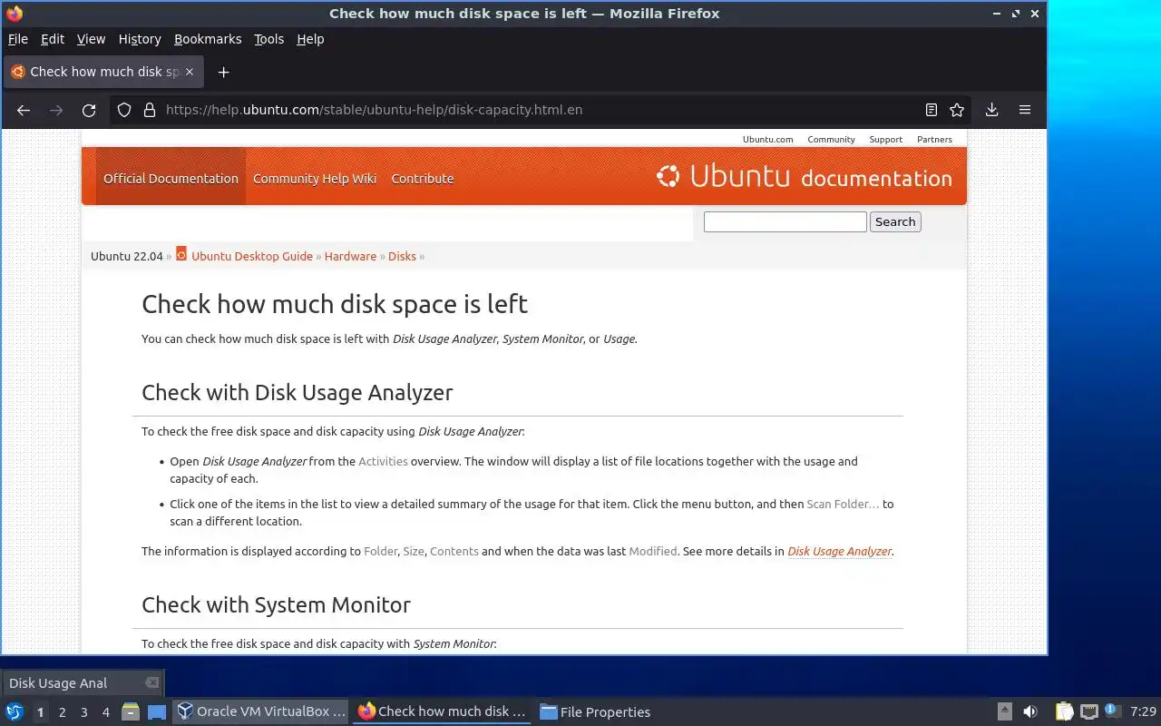Switch to workspace 4

point(105,712)
